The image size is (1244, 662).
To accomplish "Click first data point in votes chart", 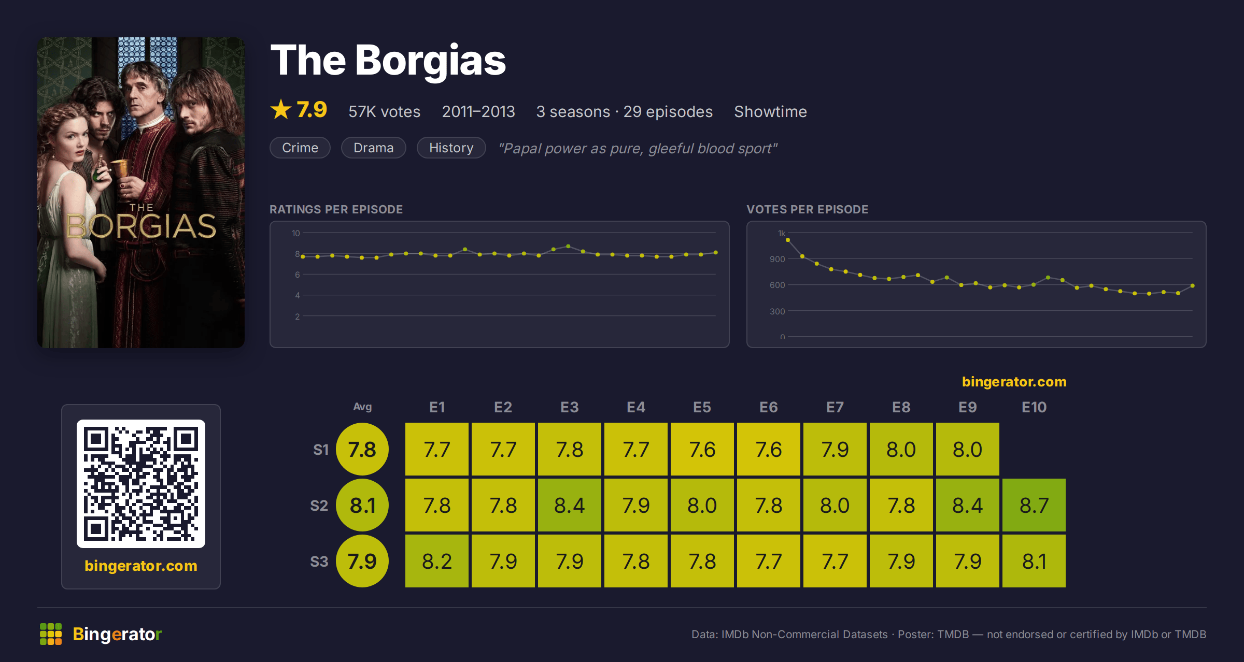I will pyautogui.click(x=788, y=240).
